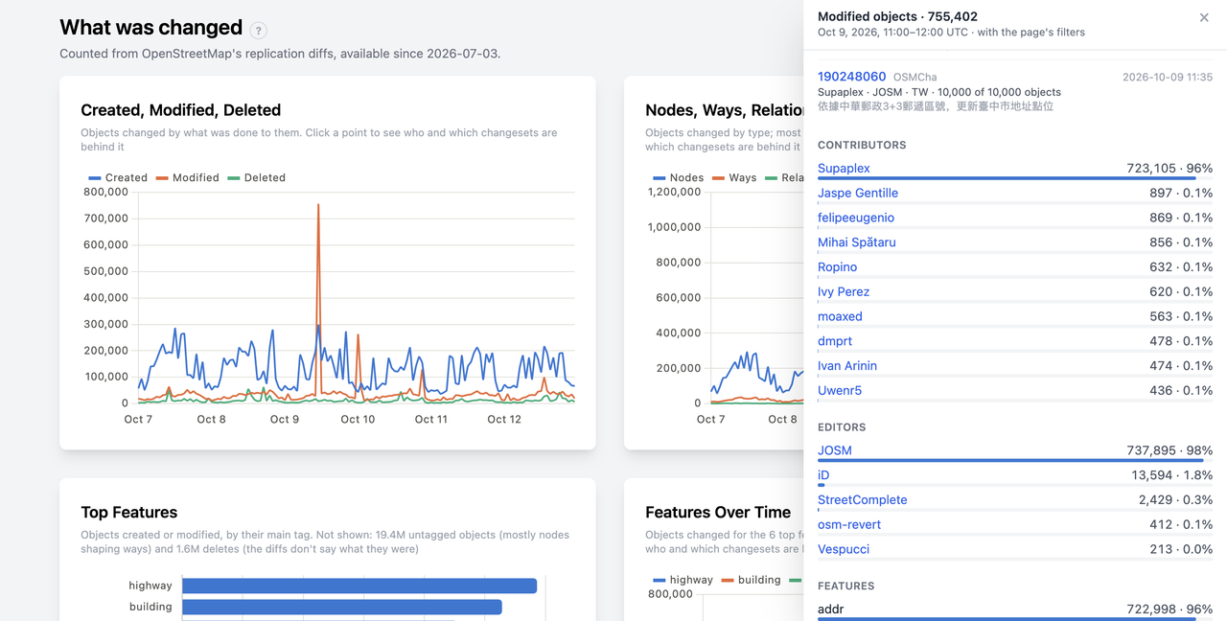Click the timestamp 2026-10-09 11:35

pos(1168,77)
